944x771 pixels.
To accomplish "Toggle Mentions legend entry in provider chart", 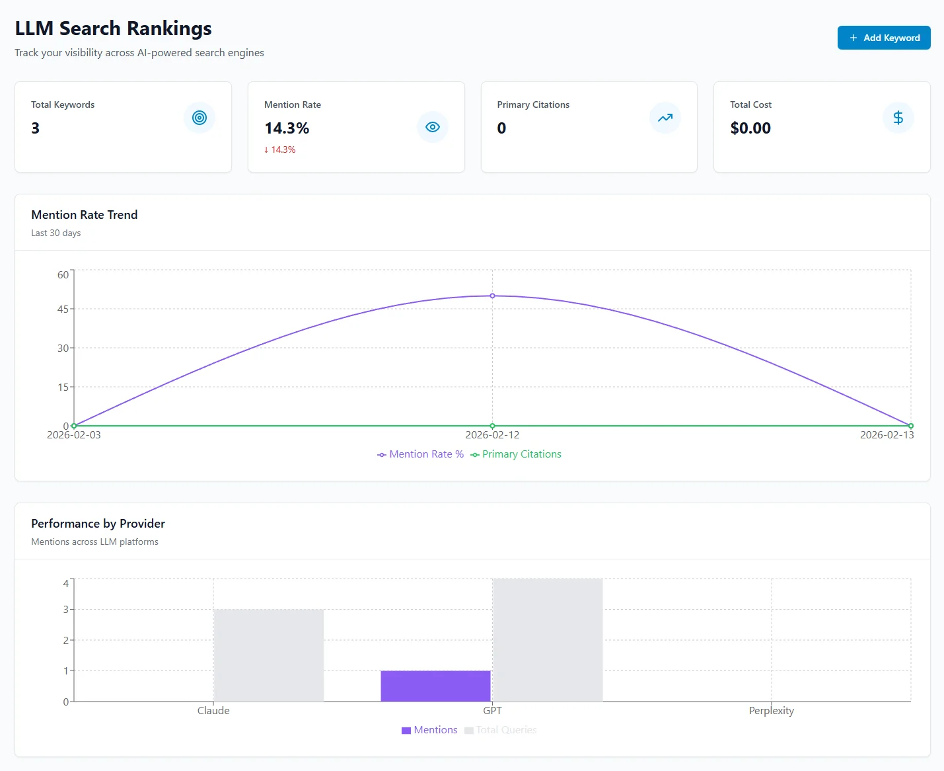I will [x=429, y=730].
